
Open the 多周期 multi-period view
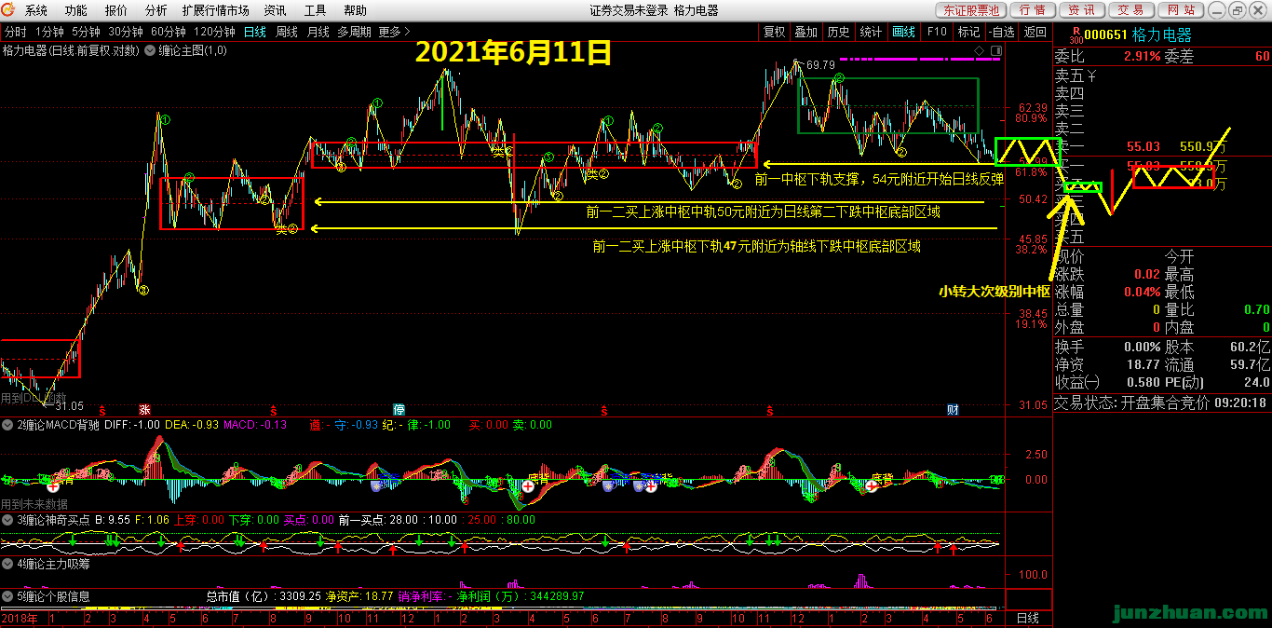coord(354,32)
